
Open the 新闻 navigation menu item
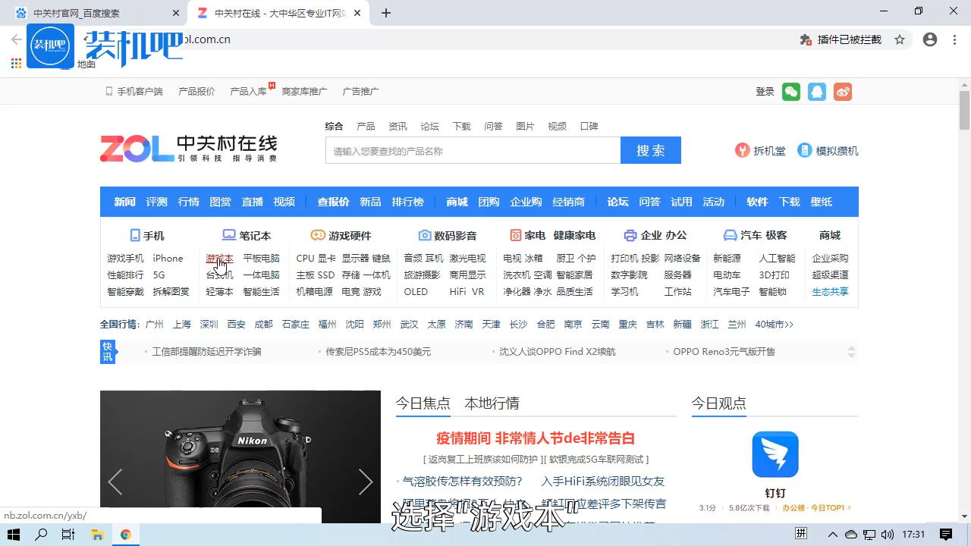tap(124, 201)
